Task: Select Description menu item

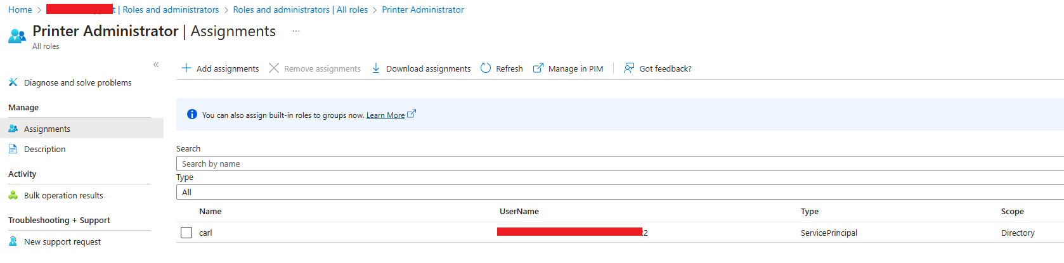Action: coord(44,149)
